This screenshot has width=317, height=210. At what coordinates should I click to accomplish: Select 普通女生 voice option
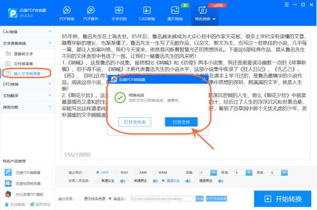point(105,181)
